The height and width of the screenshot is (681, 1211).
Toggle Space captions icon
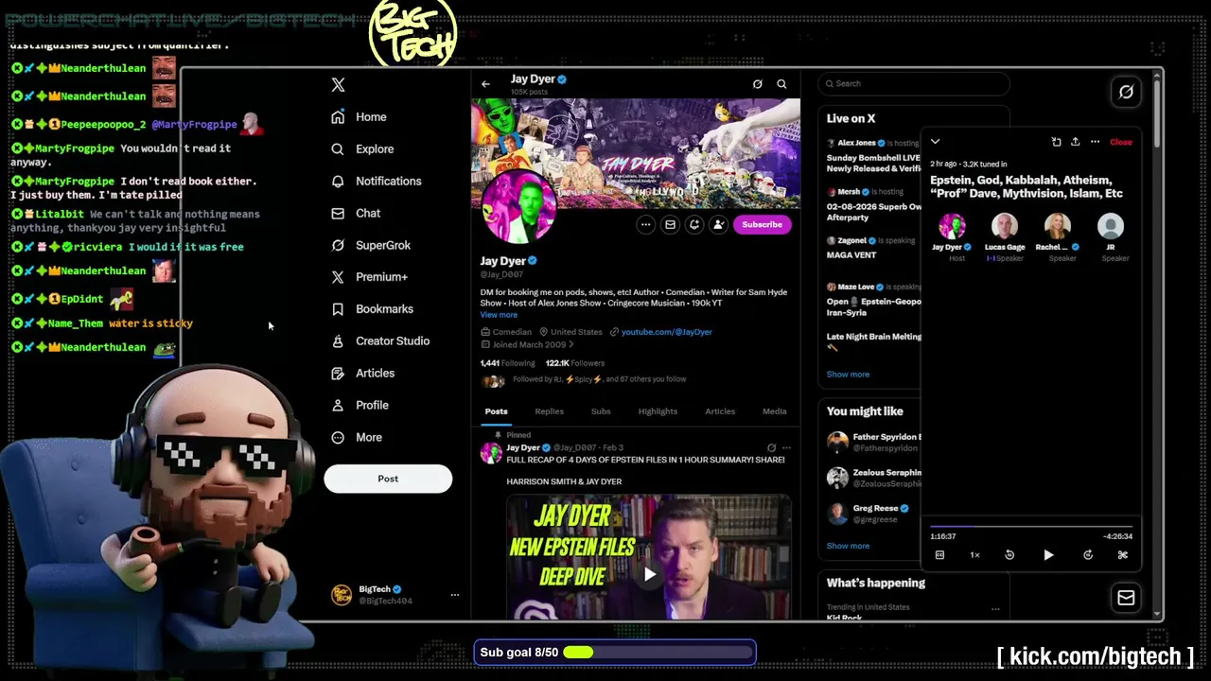[939, 556]
